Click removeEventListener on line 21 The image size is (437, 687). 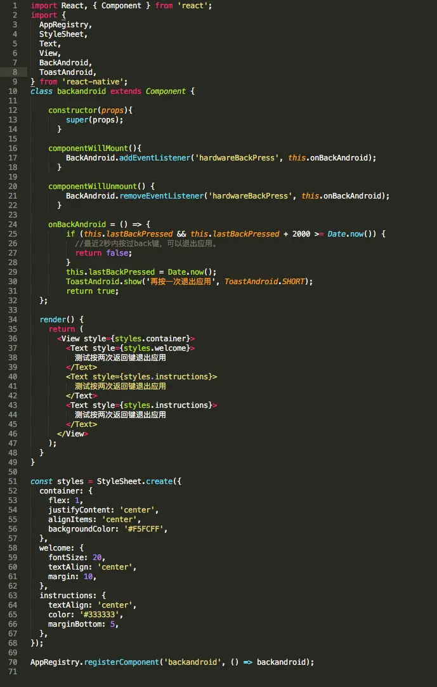(161, 196)
